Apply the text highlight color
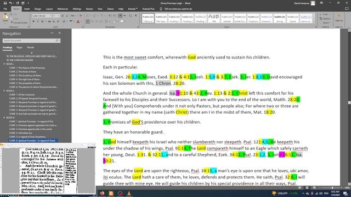Viewport: 351px width, 197px height. click(x=71, y=21)
